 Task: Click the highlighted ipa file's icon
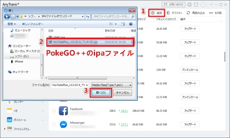point(50,42)
